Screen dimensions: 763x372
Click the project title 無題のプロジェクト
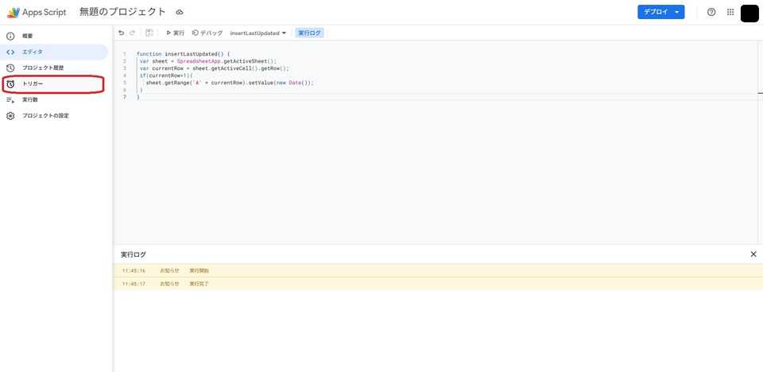point(122,13)
